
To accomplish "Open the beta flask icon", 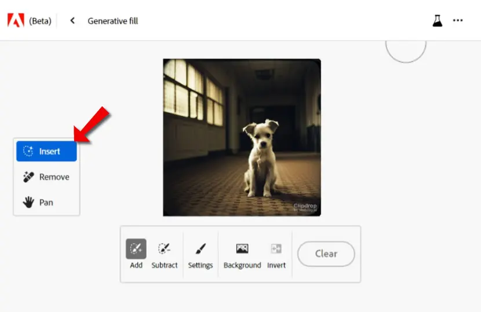I will [x=437, y=21].
